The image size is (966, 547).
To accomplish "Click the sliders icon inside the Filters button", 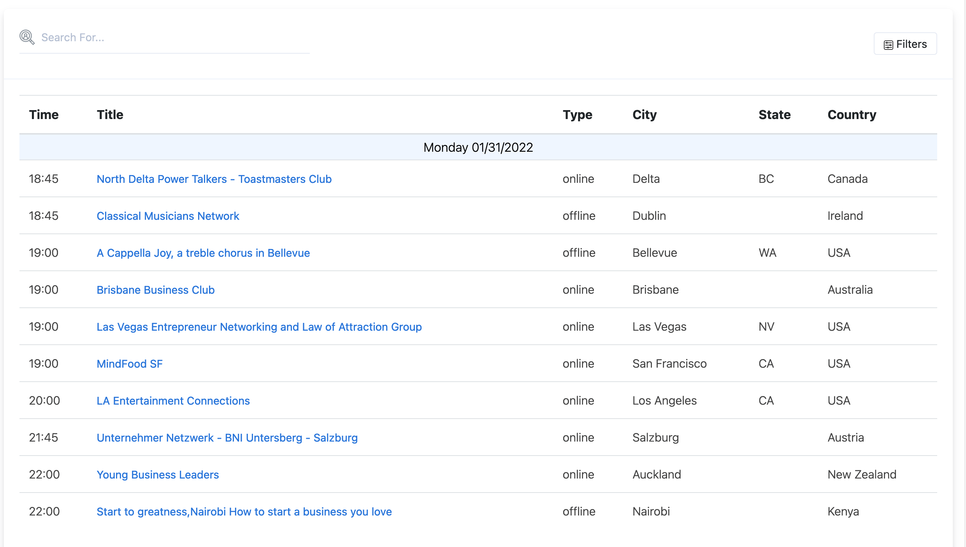I will (889, 44).
